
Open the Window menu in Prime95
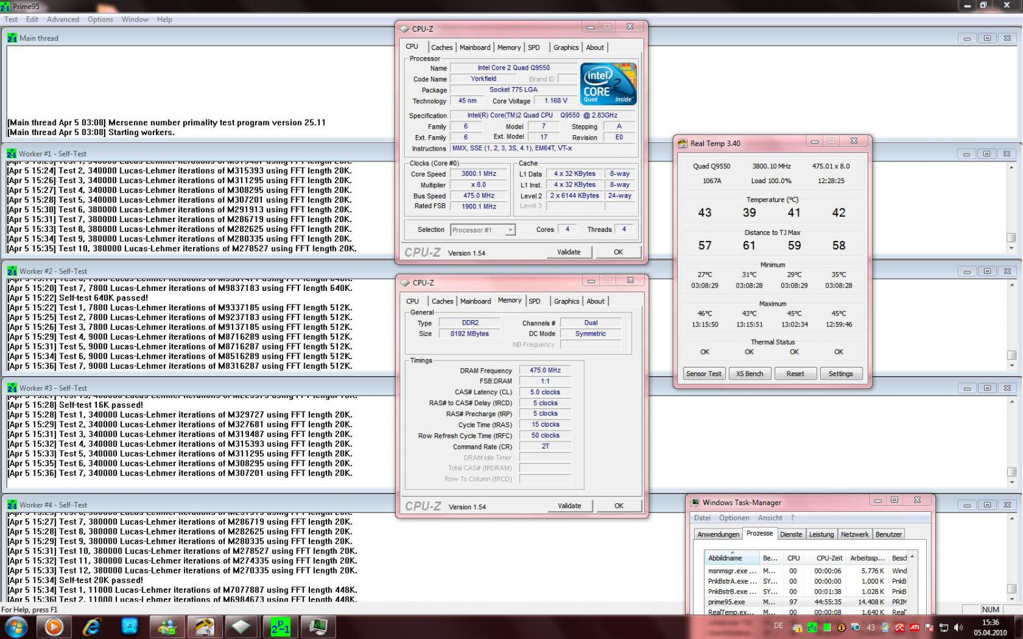(135, 19)
